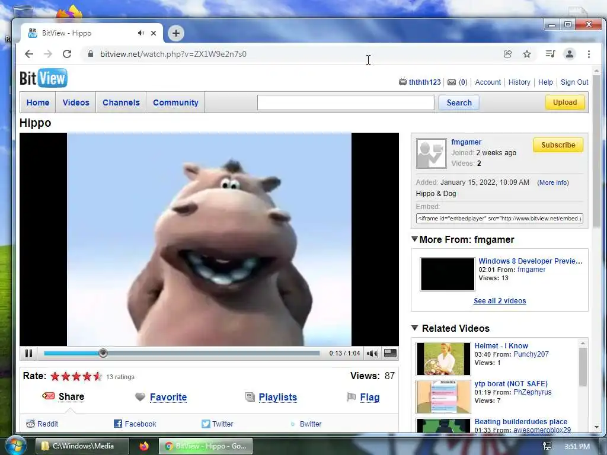Image resolution: width=607 pixels, height=455 pixels.
Task: Open the Channels tab
Action: [121, 102]
